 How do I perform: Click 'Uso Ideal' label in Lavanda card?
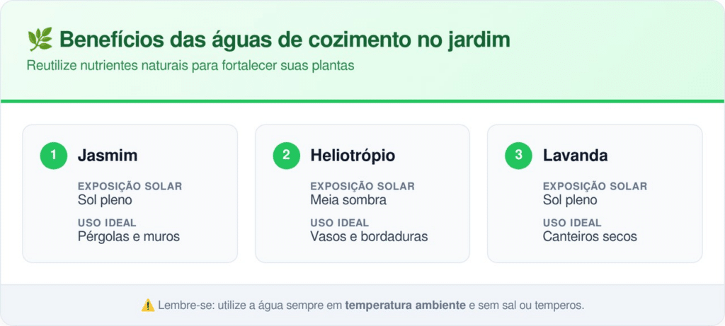572,223
